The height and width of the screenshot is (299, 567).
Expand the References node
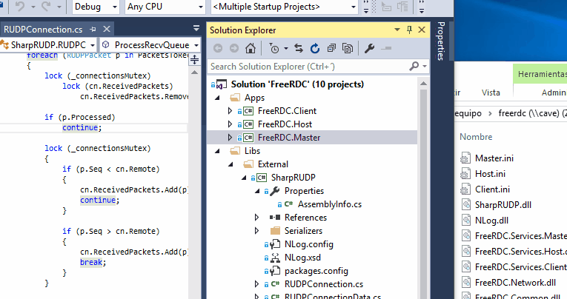[256, 218]
